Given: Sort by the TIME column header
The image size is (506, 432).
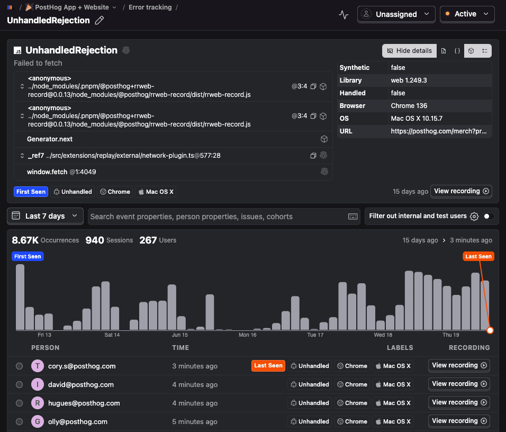Looking at the screenshot, I should [180, 348].
